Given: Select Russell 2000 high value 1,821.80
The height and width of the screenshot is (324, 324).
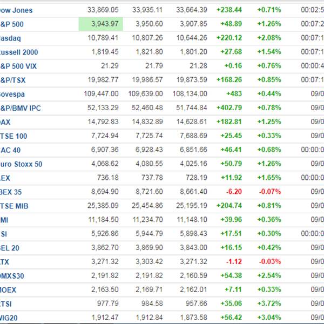Looking at the screenshot, I should point(149,52).
